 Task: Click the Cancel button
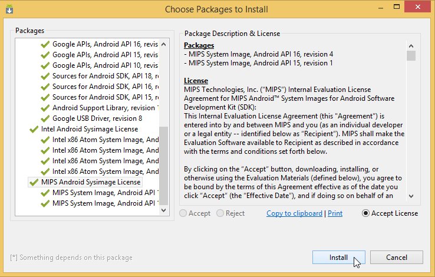(397, 258)
